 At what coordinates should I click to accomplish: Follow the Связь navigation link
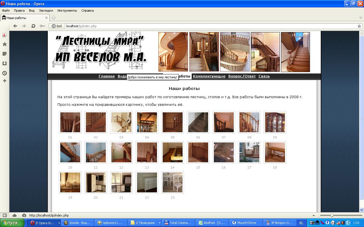coord(264,76)
